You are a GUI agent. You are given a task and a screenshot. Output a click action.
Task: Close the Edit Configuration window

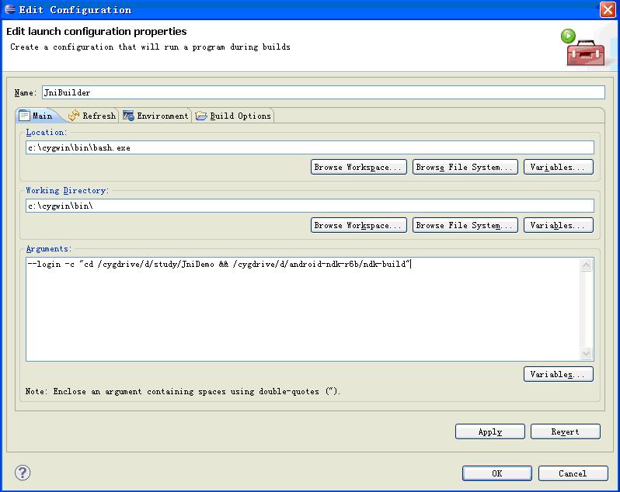608,9
